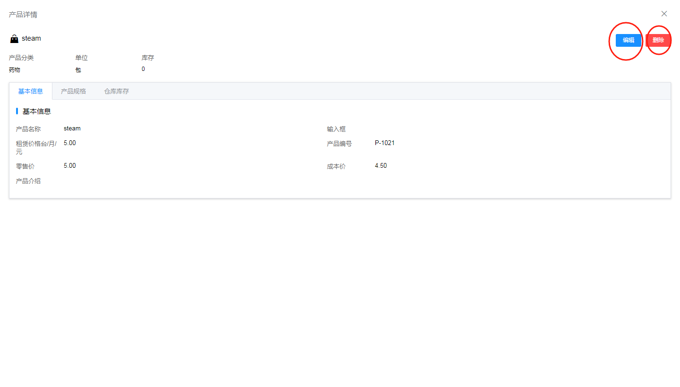The image size is (680, 387).
Task: Click the 成本价 value 4.50
Action: pyautogui.click(x=381, y=165)
